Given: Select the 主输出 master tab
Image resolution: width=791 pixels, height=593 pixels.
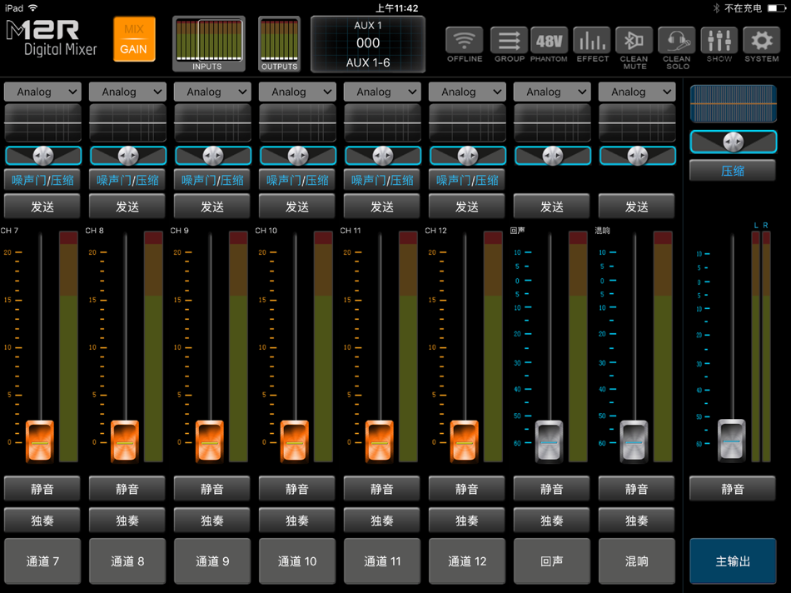Looking at the screenshot, I should click(x=733, y=561).
